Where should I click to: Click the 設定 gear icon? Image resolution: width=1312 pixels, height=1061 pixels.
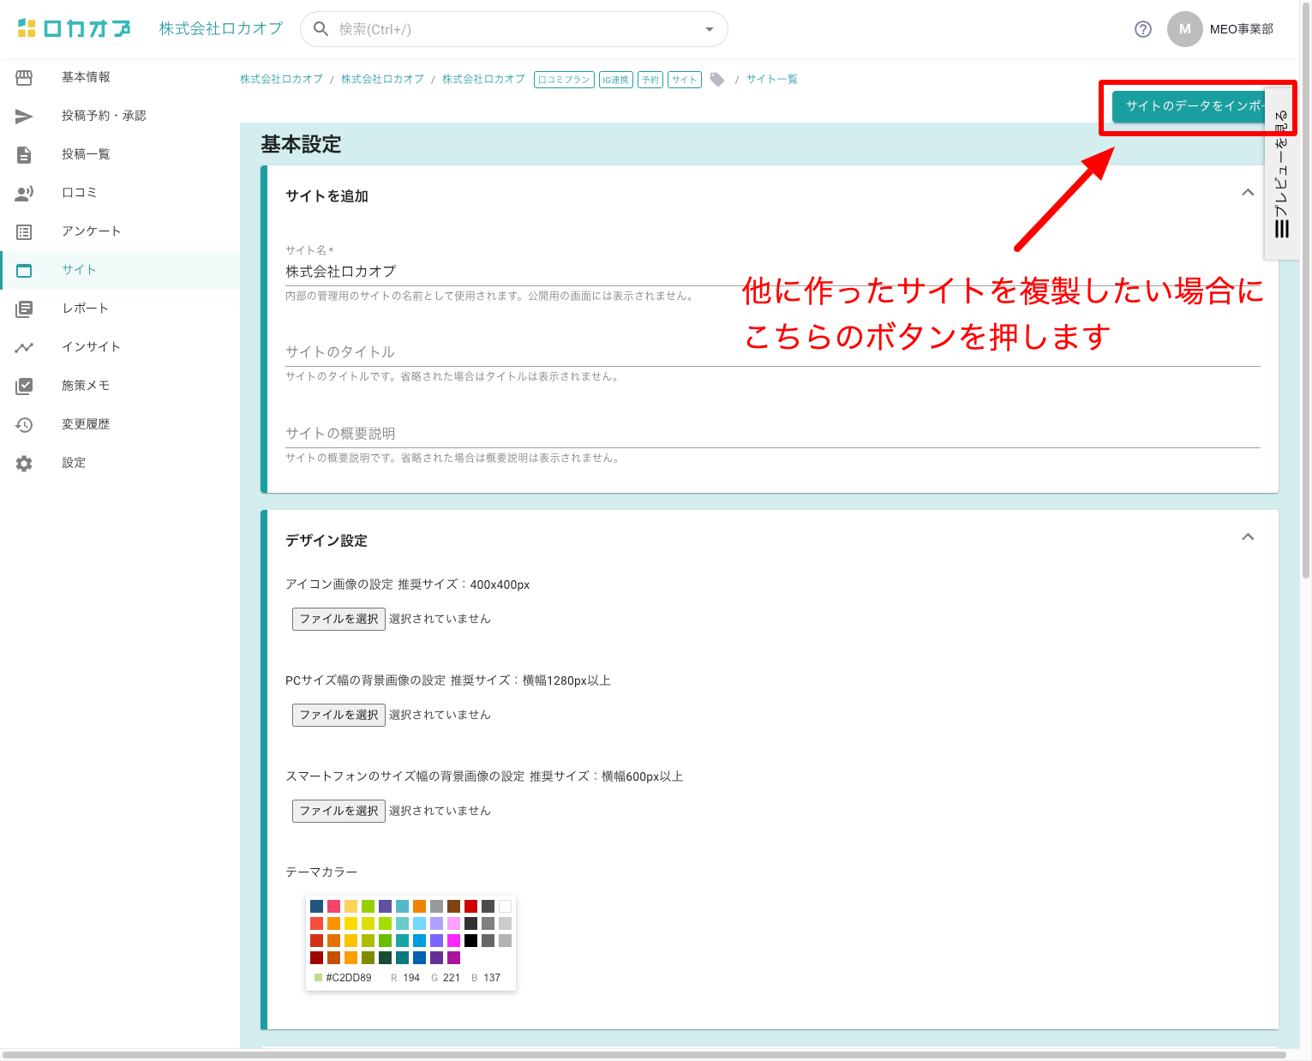[x=24, y=463]
